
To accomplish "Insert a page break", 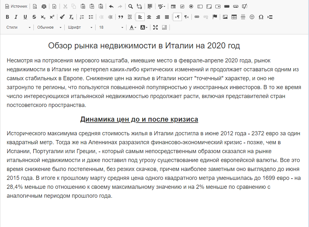I will (270, 17).
